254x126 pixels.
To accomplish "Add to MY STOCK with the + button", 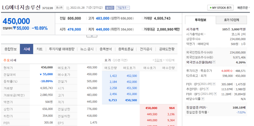I will click(x=220, y=8).
